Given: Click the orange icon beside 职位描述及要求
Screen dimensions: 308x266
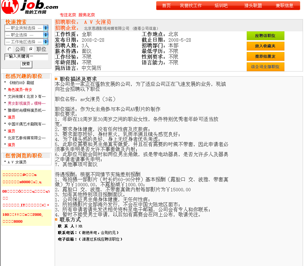Looking at the screenshot, I should (x=56, y=79).
